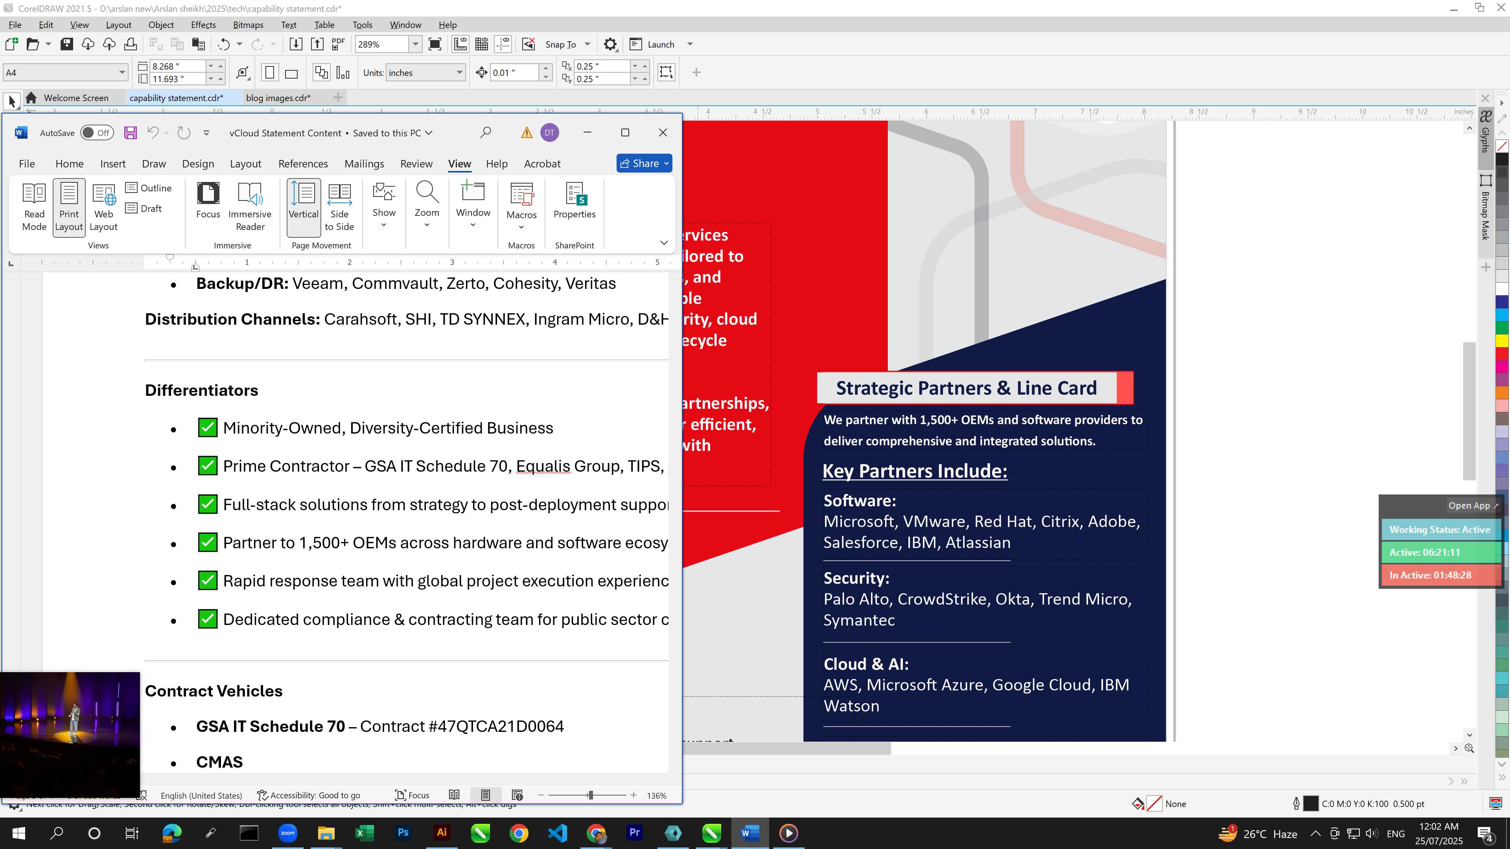1510x849 pixels.
Task: Open Launch dropdown arrow
Action: tap(690, 44)
